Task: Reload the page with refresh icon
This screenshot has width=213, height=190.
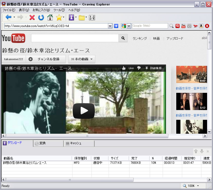Action: point(41,17)
